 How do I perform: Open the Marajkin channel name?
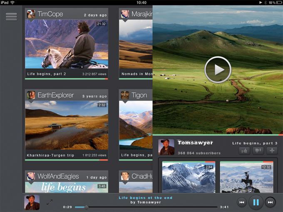[x=142, y=14]
